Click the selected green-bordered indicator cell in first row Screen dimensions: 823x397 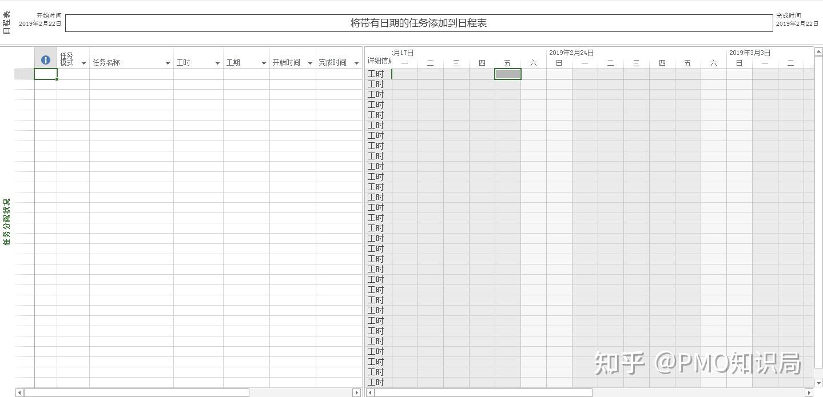(46, 74)
